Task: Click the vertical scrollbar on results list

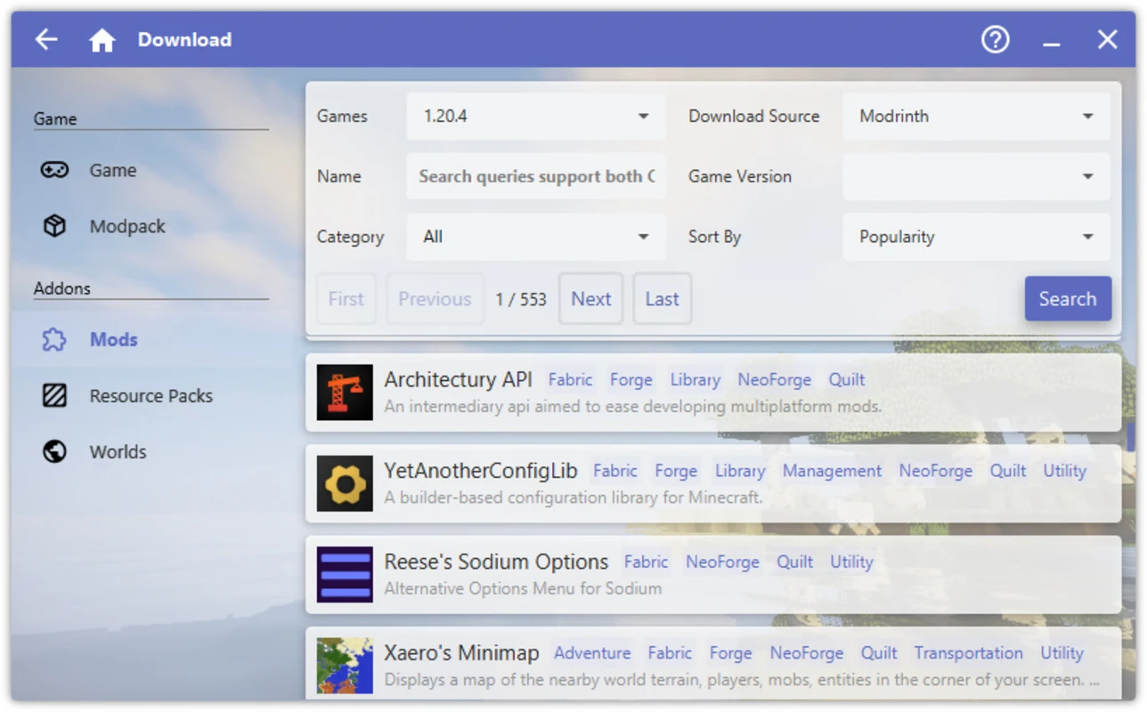Action: point(1131,436)
